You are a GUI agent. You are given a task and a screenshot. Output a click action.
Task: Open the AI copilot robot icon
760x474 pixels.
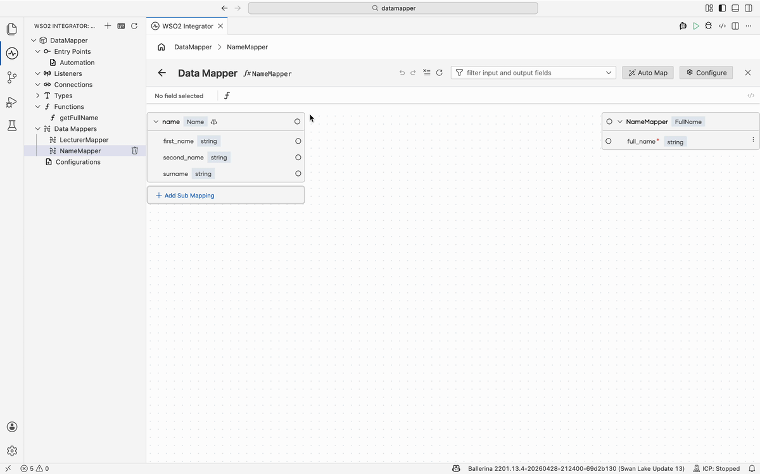coord(683,26)
